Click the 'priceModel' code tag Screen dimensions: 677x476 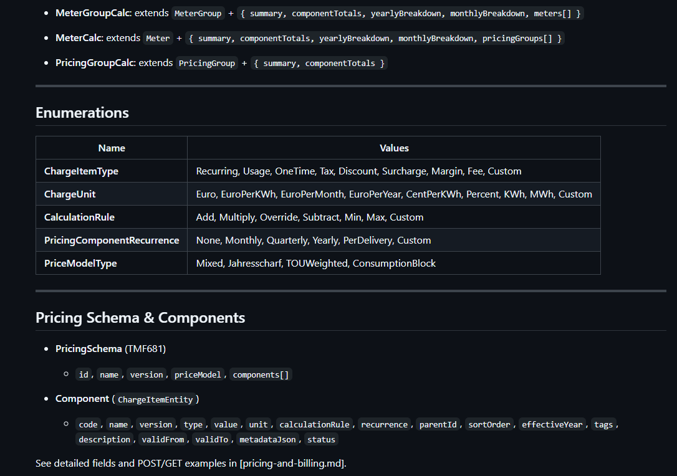(x=198, y=374)
